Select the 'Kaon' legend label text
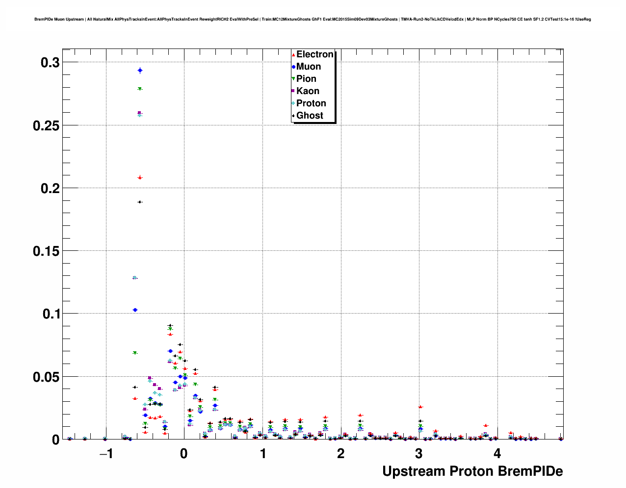This screenshot has width=626, height=488. [x=308, y=91]
